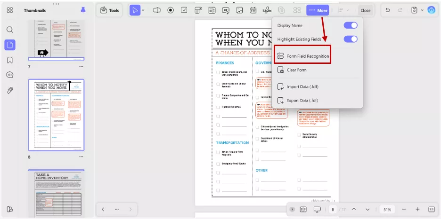Viewport: 441px width, 219px height.
Task: Open the bookmarks panel in sidebar
Action: 10,60
